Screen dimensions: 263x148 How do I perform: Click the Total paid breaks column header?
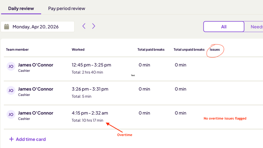click(151, 50)
